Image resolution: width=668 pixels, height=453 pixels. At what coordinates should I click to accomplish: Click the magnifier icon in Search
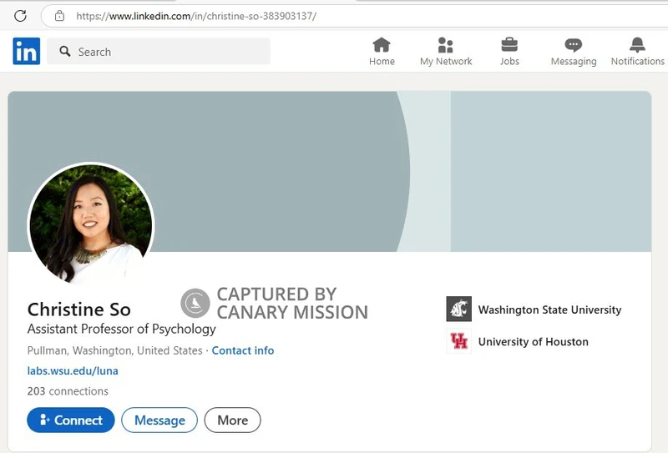(x=65, y=52)
